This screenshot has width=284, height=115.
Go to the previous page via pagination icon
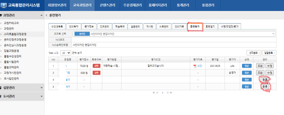click(x=157, y=93)
